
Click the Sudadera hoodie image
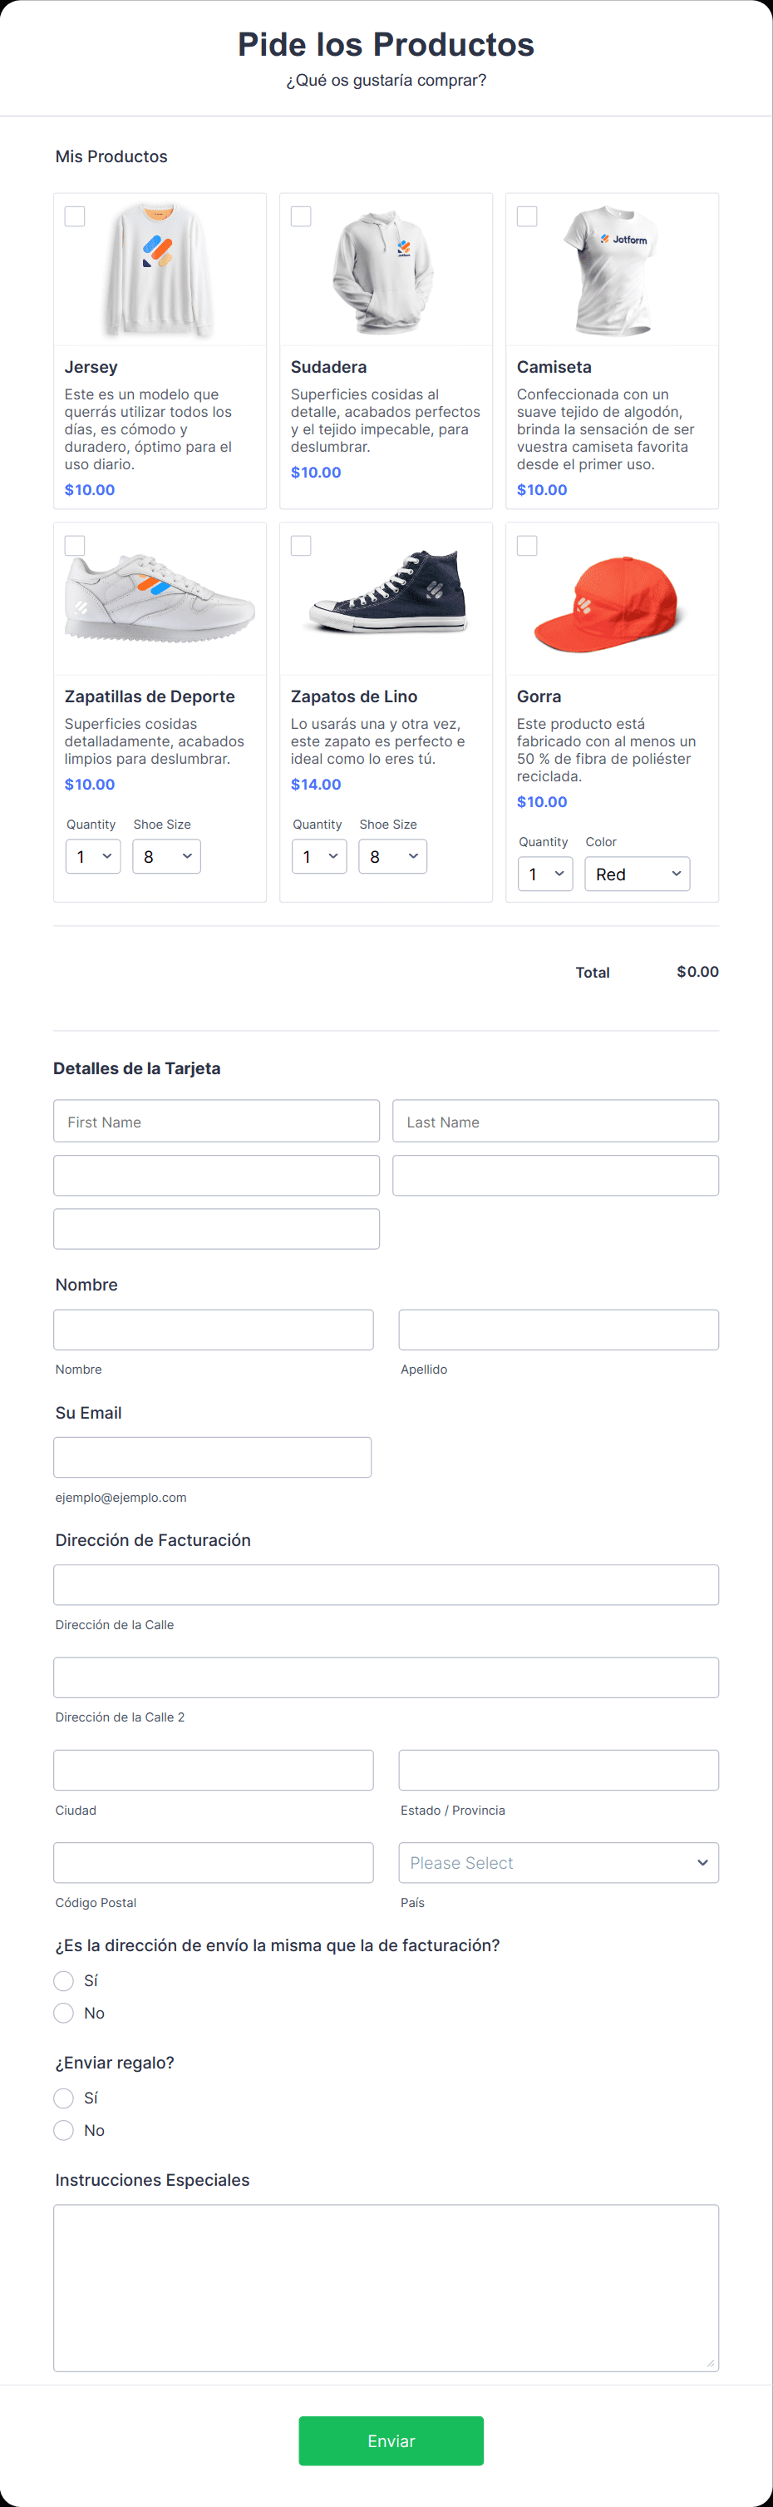(385, 270)
